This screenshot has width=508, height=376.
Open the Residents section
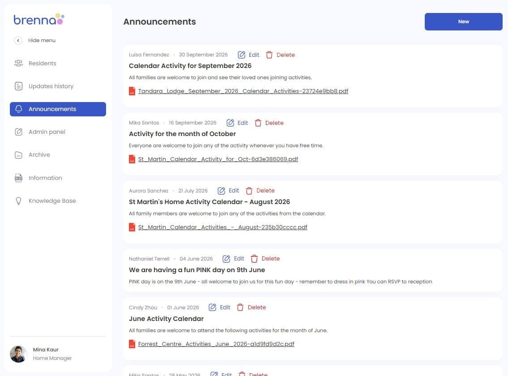pyautogui.click(x=58, y=63)
